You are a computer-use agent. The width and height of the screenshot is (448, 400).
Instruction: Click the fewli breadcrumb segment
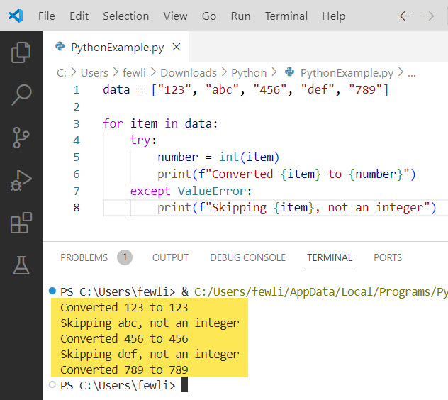pyautogui.click(x=134, y=73)
